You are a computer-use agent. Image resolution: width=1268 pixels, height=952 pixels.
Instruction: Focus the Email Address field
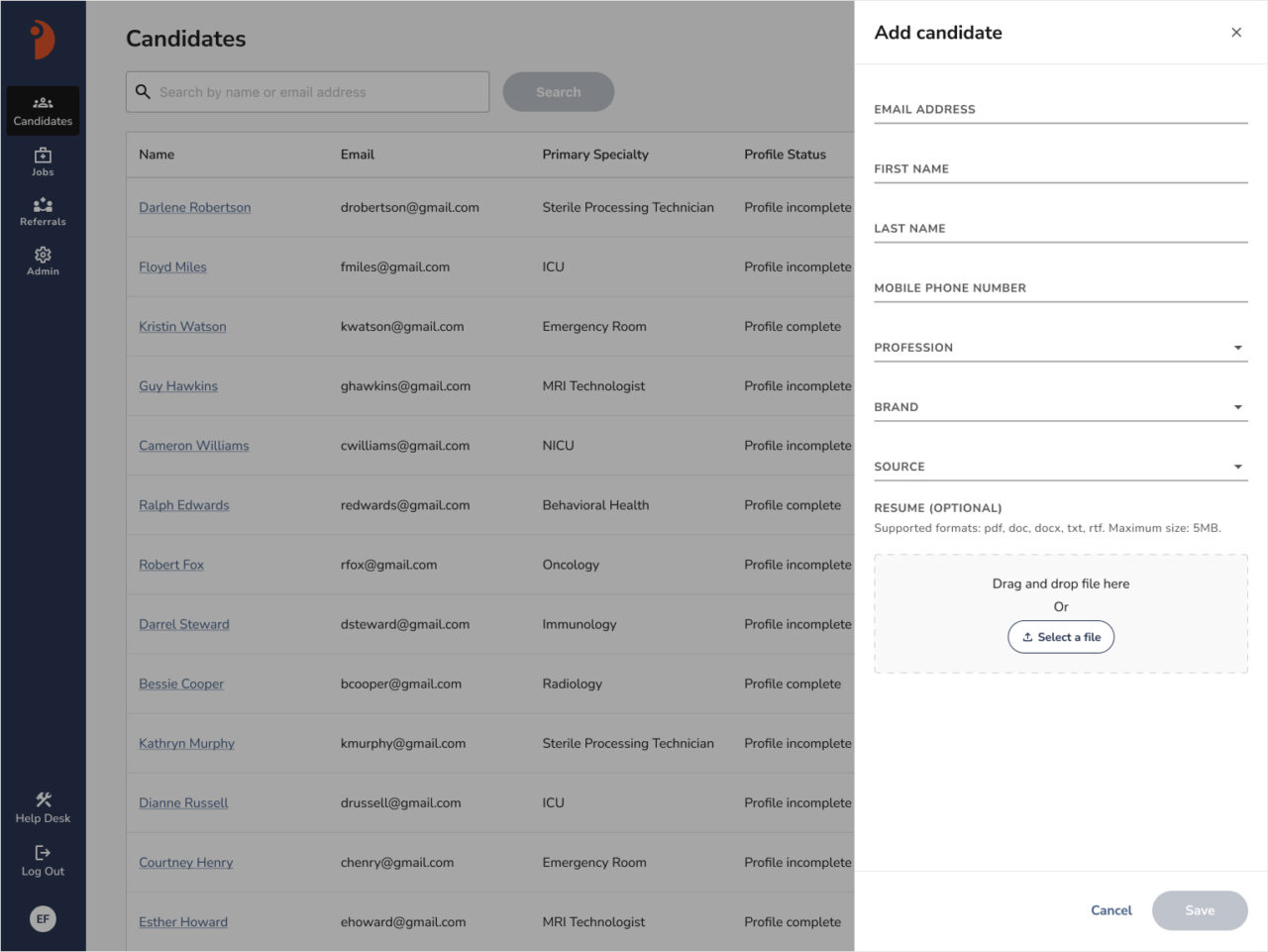click(1060, 110)
